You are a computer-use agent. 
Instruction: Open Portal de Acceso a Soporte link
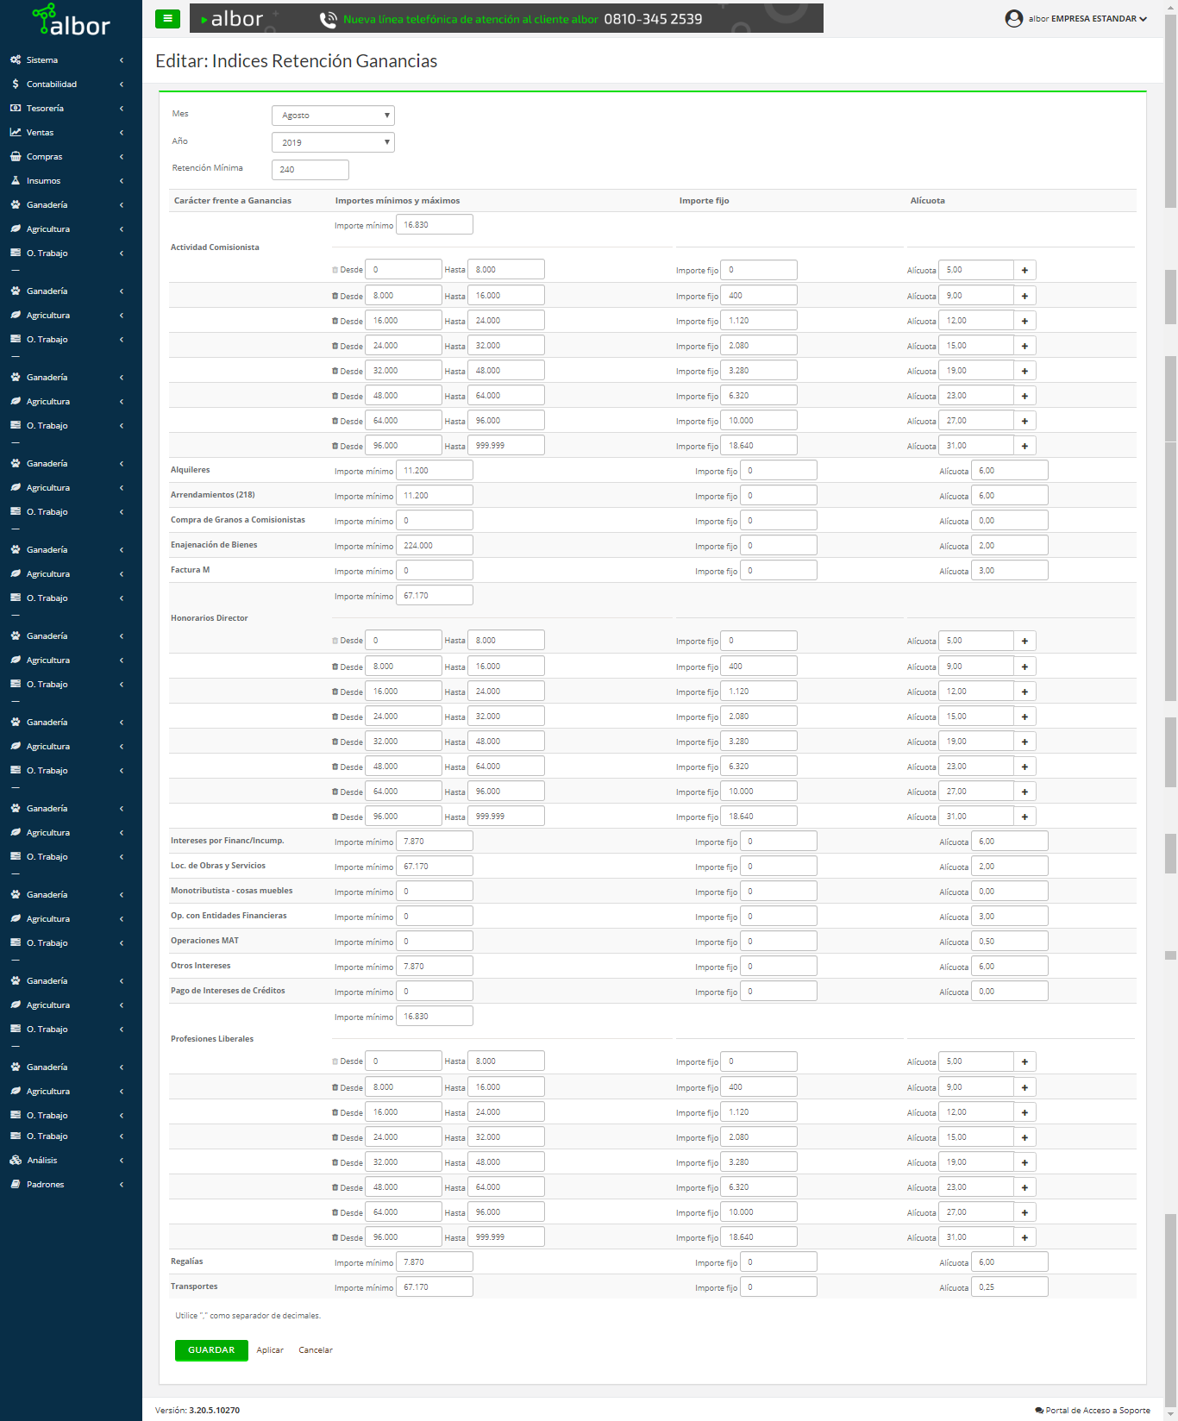tap(1093, 1410)
